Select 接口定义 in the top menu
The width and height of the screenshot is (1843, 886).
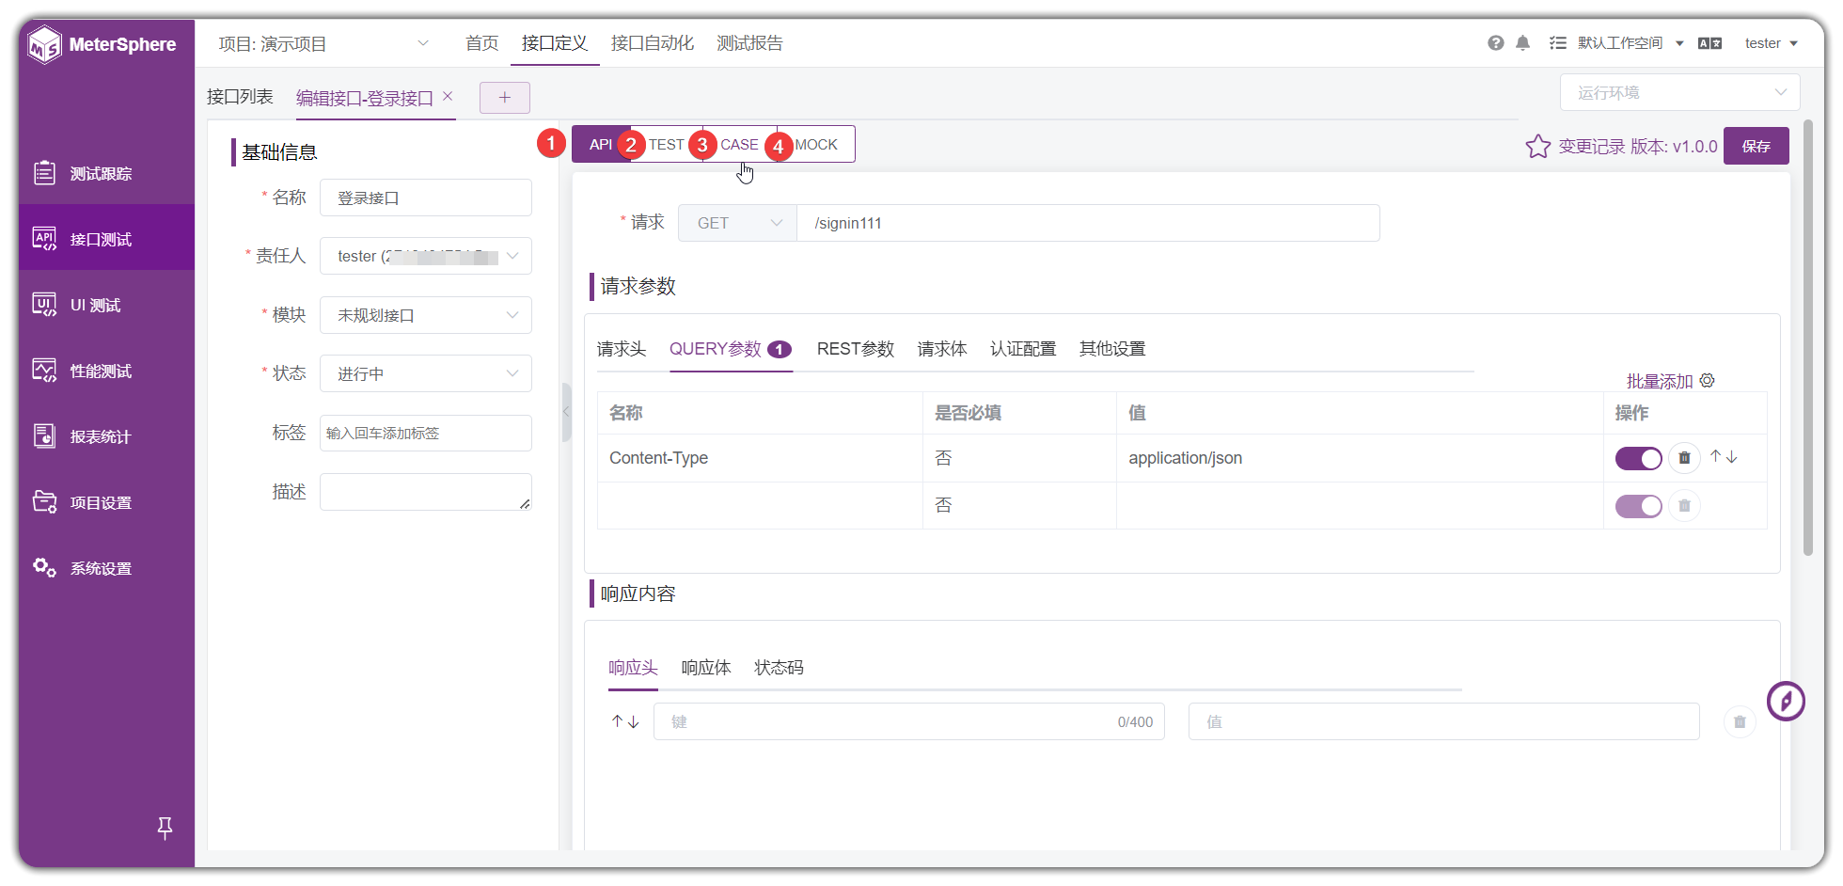[x=555, y=43]
